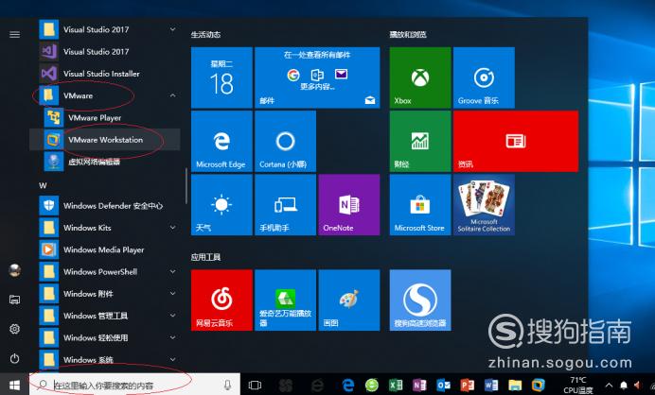Open Settings gear in Start sidebar
655x395 pixels.
pos(14,329)
